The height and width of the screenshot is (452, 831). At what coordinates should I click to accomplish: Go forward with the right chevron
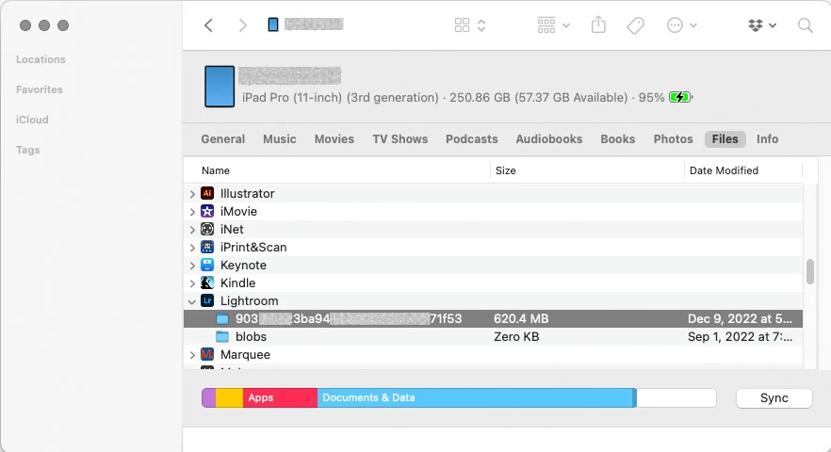click(x=243, y=24)
